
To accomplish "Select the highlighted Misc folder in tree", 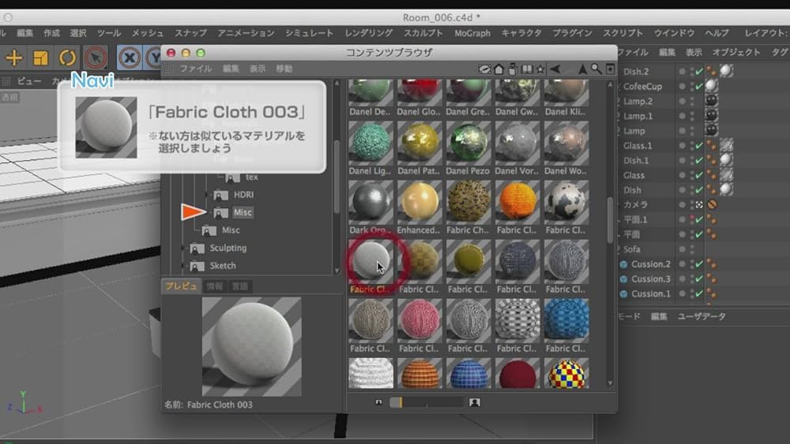I will (243, 212).
